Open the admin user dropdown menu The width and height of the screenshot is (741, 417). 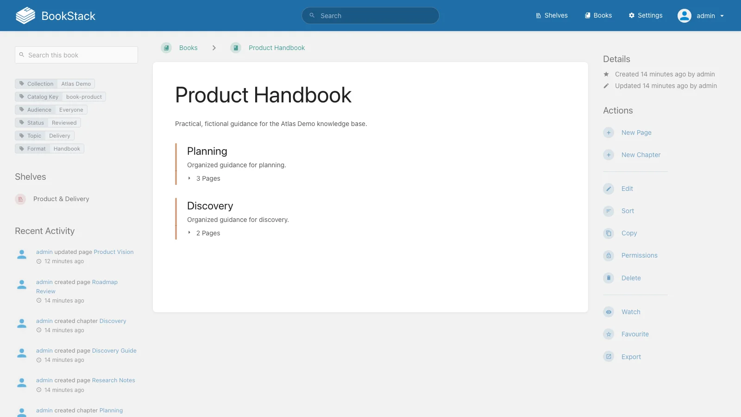click(701, 16)
